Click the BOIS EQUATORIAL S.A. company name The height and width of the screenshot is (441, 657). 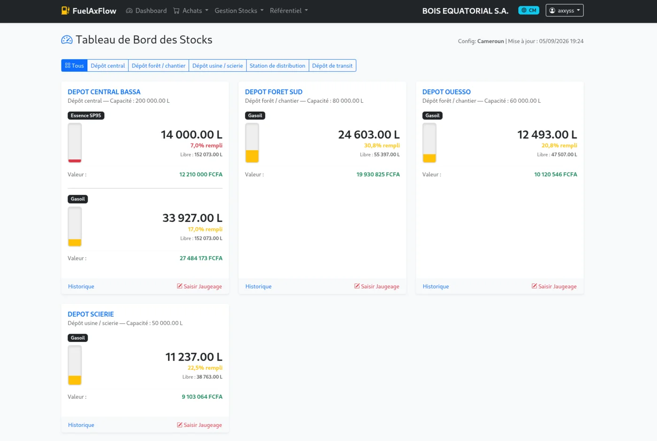click(x=466, y=11)
